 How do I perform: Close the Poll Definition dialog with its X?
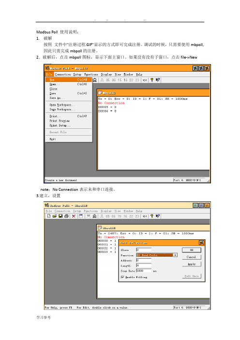click(x=201, y=243)
